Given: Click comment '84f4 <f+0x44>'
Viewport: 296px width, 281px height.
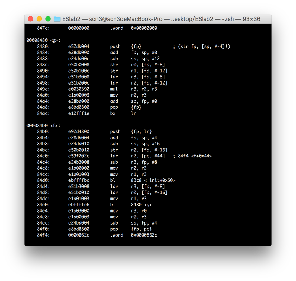Looking at the screenshot, I should (x=195, y=156).
